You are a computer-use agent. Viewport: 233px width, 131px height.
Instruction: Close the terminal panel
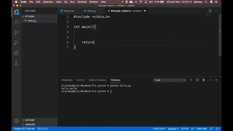click(216, 80)
